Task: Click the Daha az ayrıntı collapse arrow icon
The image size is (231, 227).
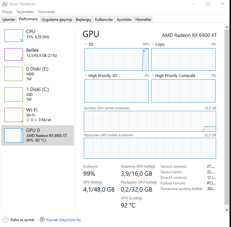Action: [6, 220]
